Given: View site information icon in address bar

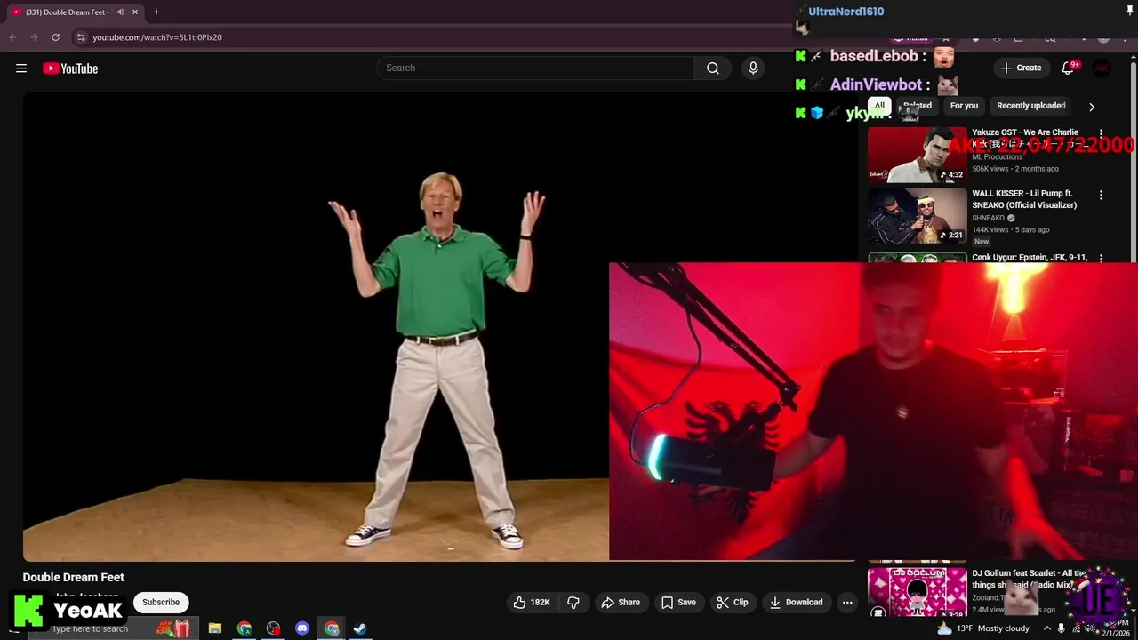Looking at the screenshot, I should [81, 37].
